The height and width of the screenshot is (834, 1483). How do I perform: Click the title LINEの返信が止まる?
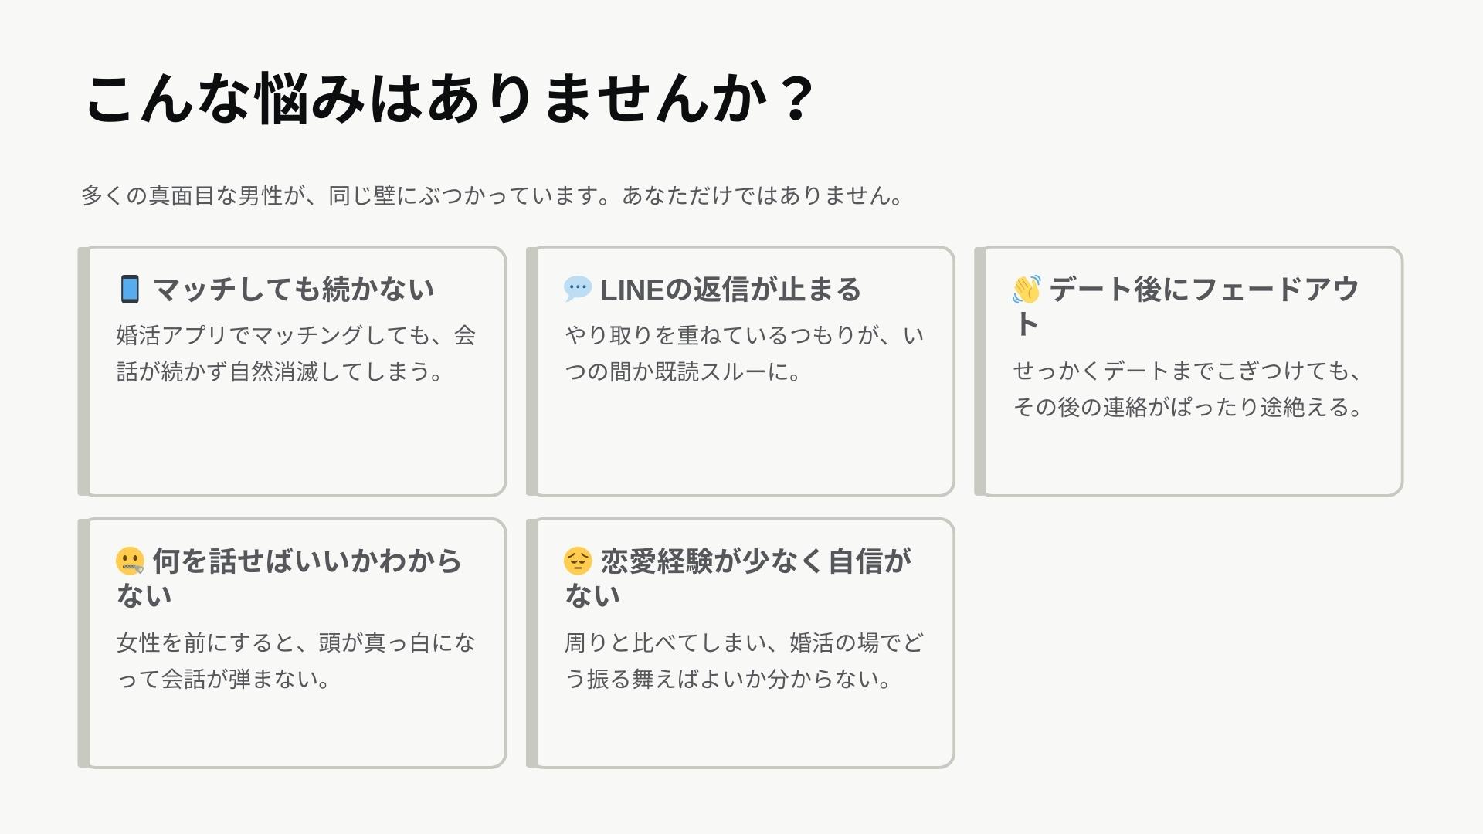tap(730, 290)
